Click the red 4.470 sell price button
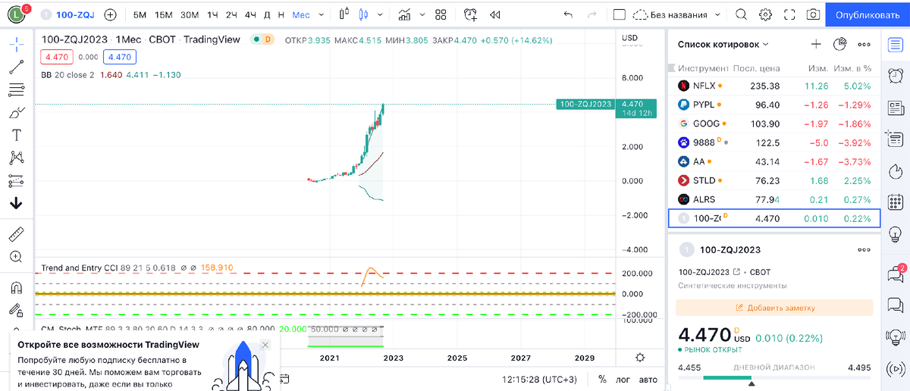 58,57
